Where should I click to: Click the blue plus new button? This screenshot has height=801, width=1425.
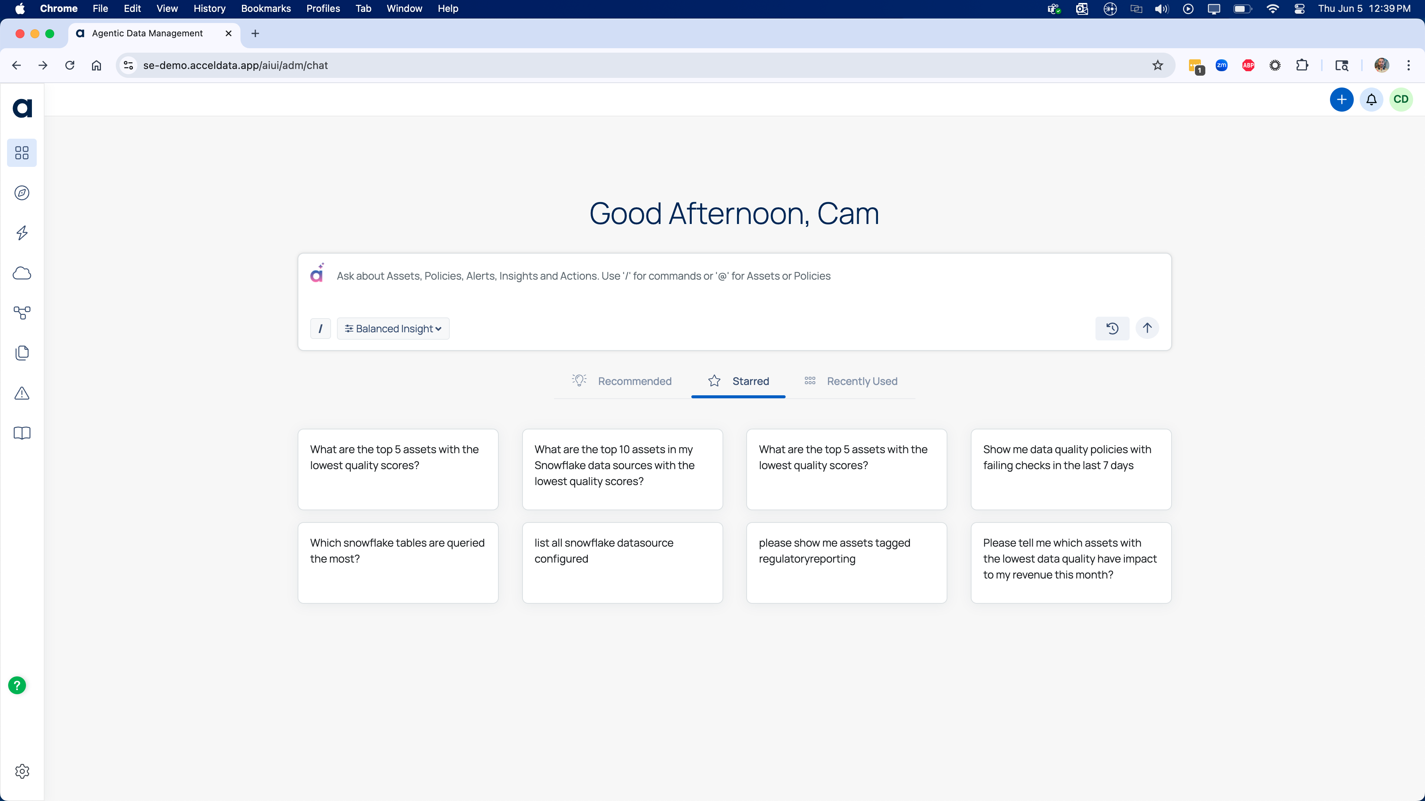pos(1341,99)
